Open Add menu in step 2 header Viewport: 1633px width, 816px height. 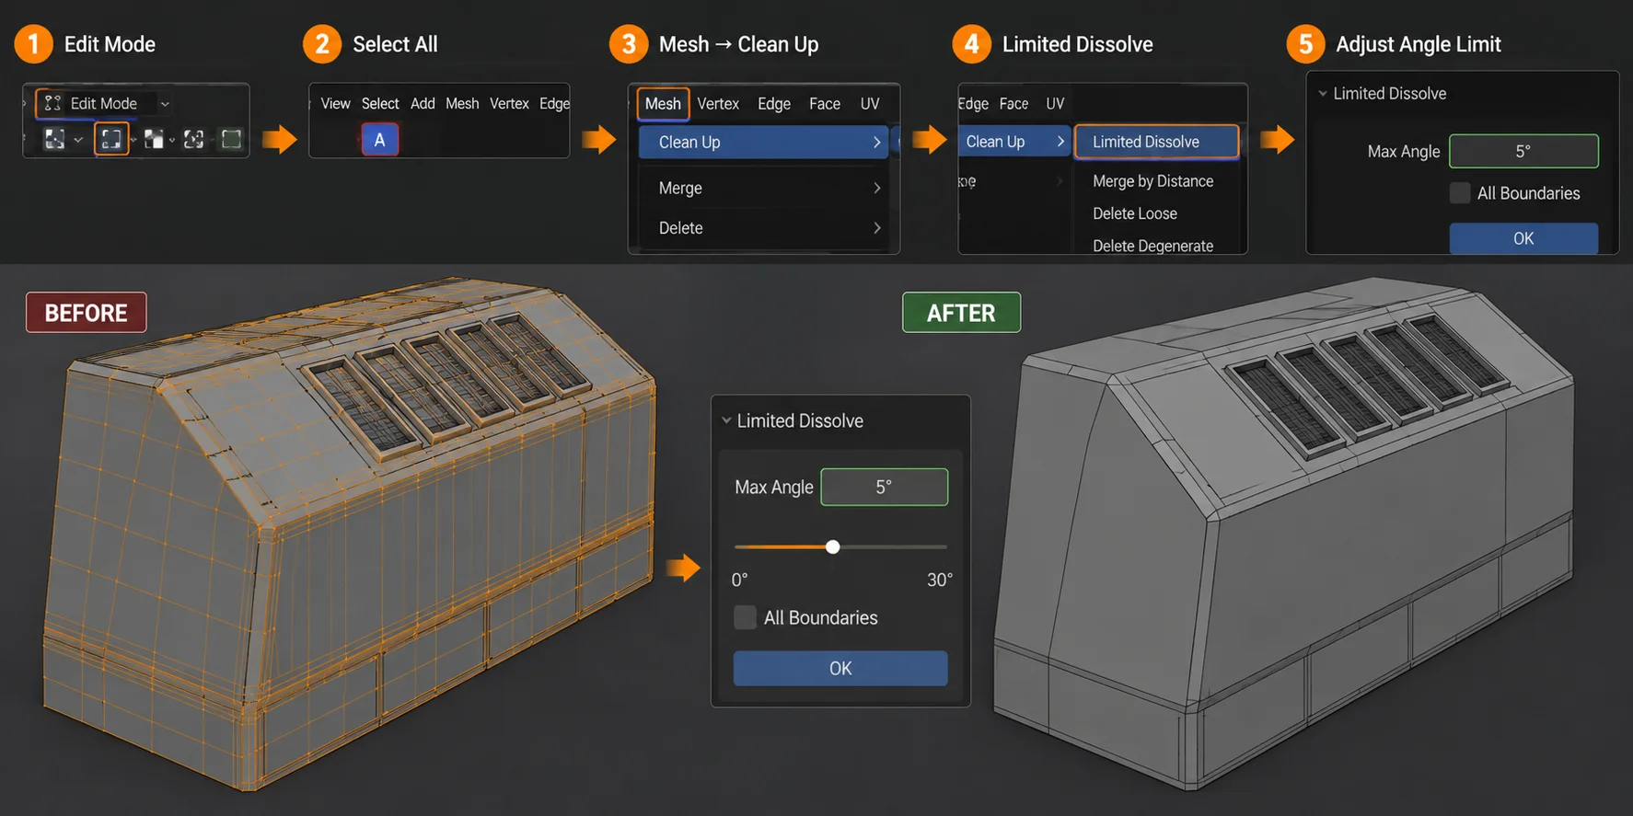[x=423, y=103]
